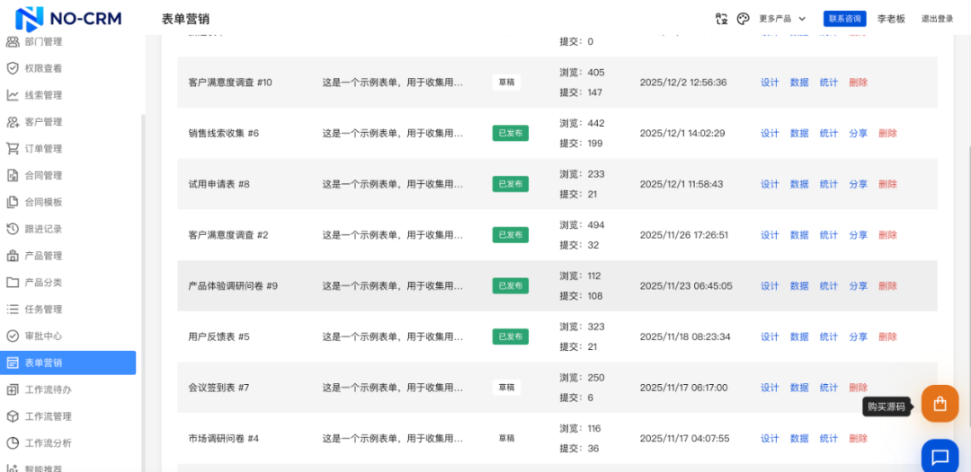Click the 审批中心 check-circle icon
Image resolution: width=971 pixels, height=472 pixels.
(13, 337)
